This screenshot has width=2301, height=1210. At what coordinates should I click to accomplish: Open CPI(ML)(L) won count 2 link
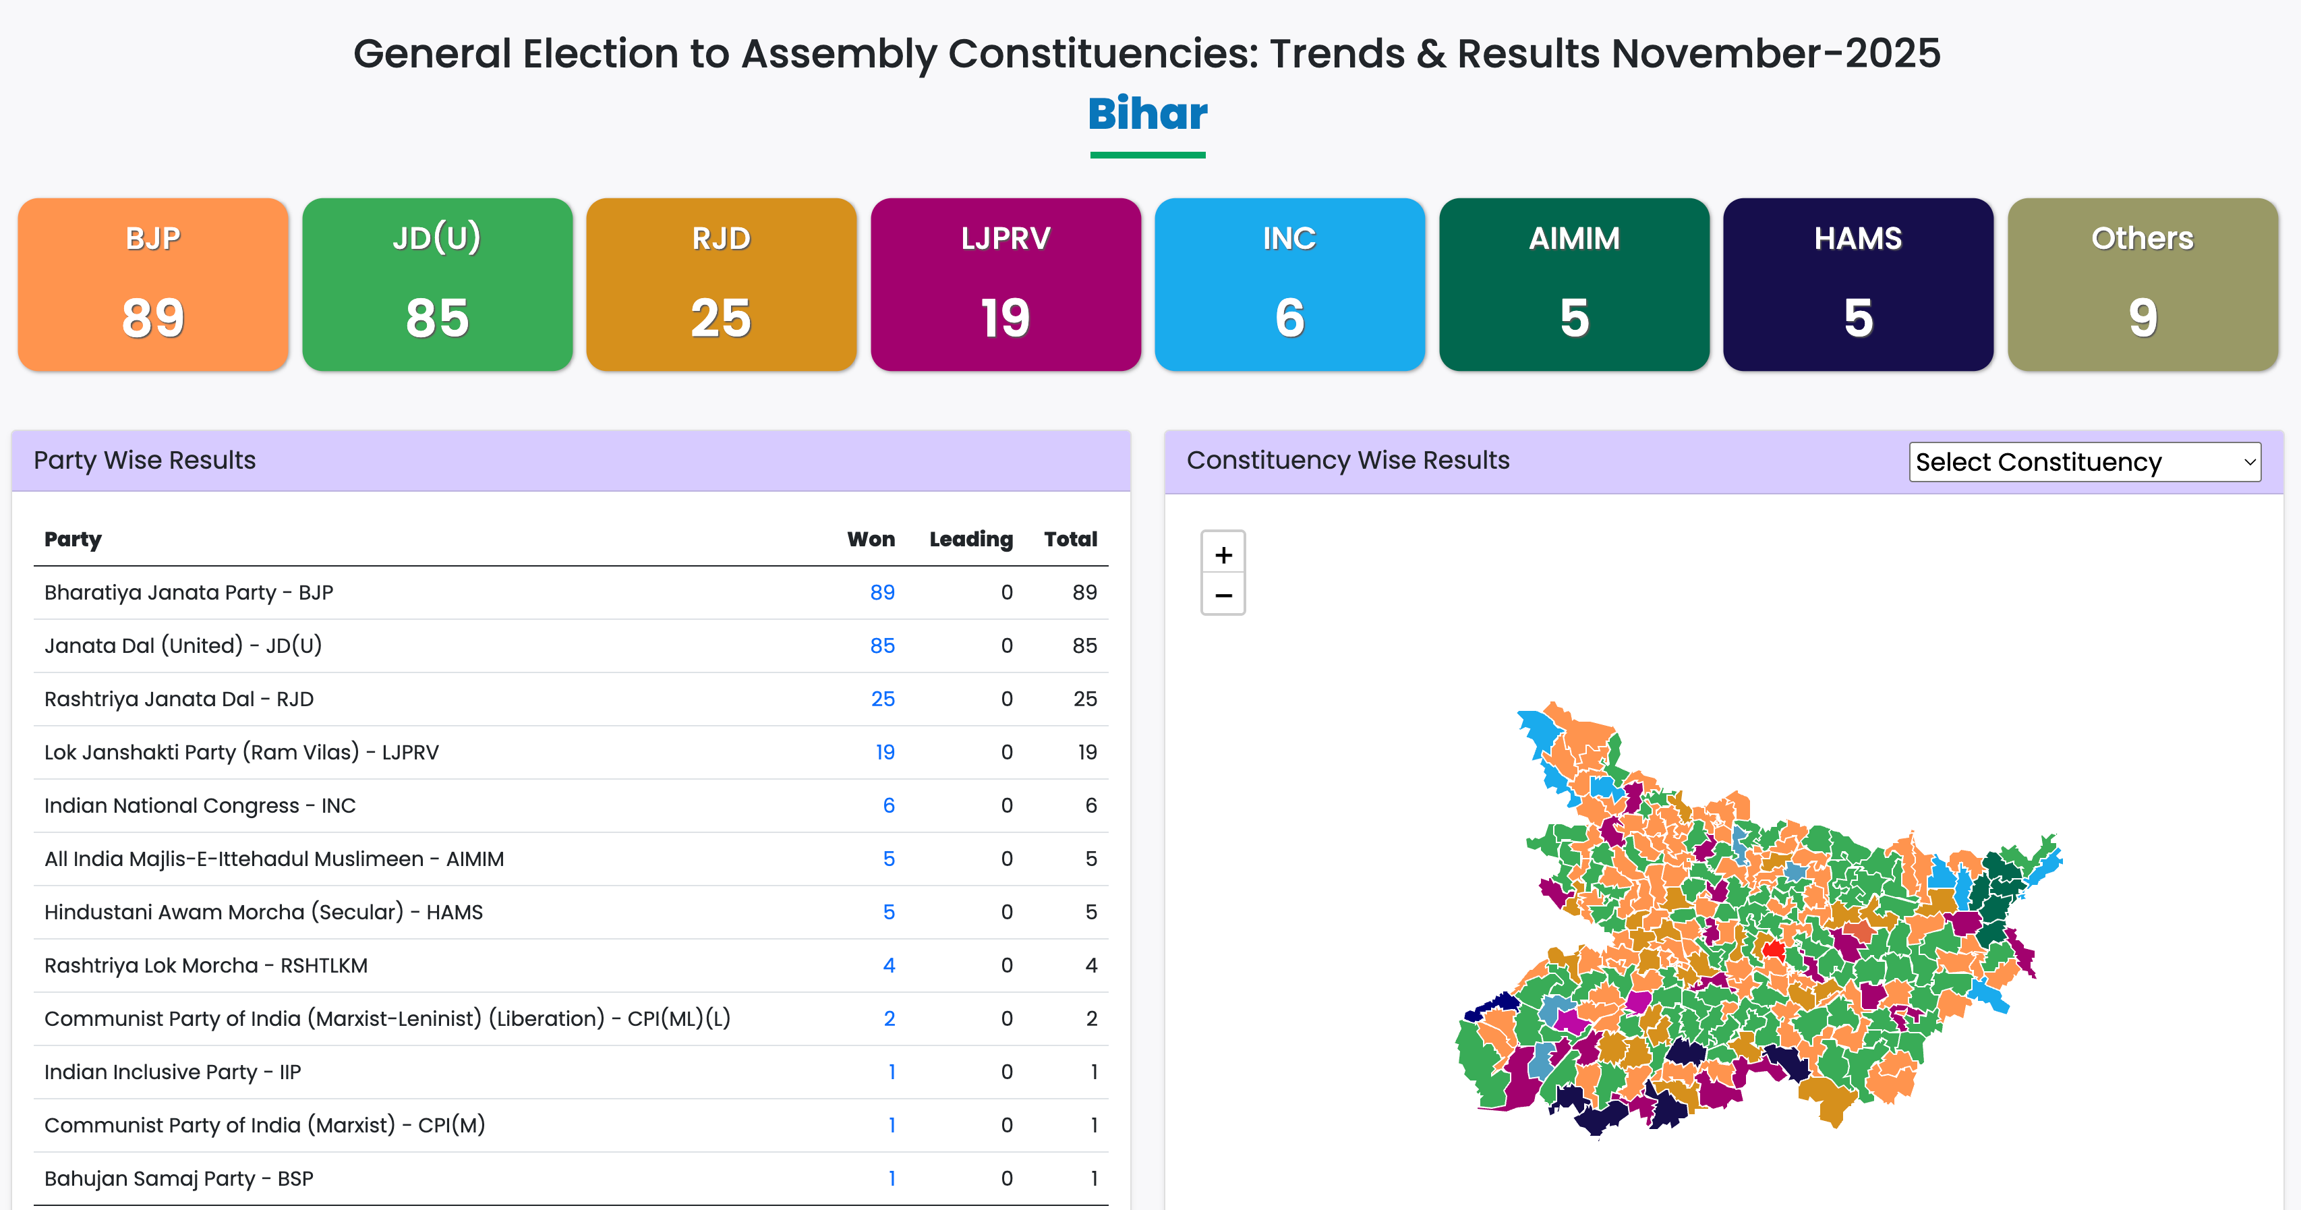[889, 1018]
